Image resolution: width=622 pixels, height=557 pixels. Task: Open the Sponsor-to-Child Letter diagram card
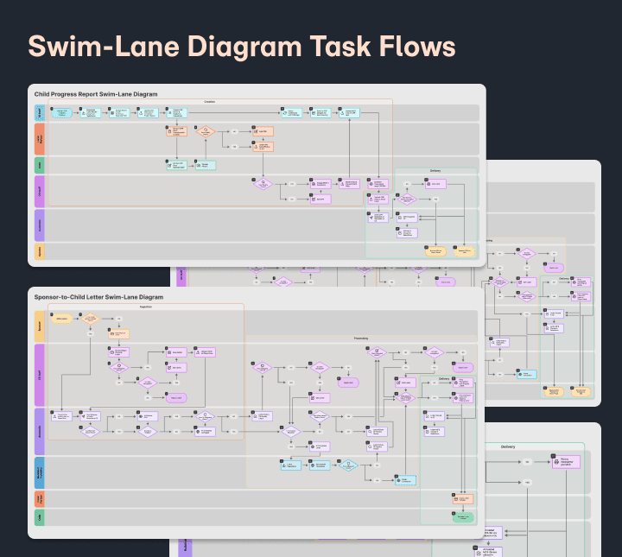tap(257, 412)
